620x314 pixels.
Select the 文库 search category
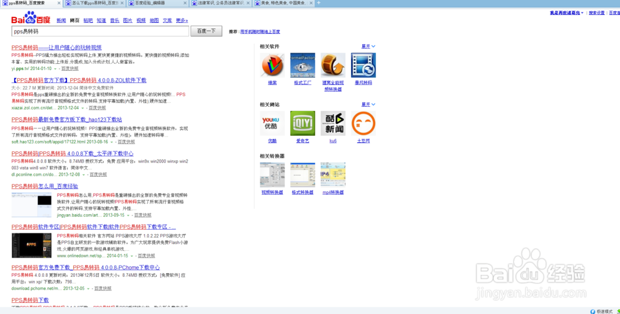coord(167,20)
